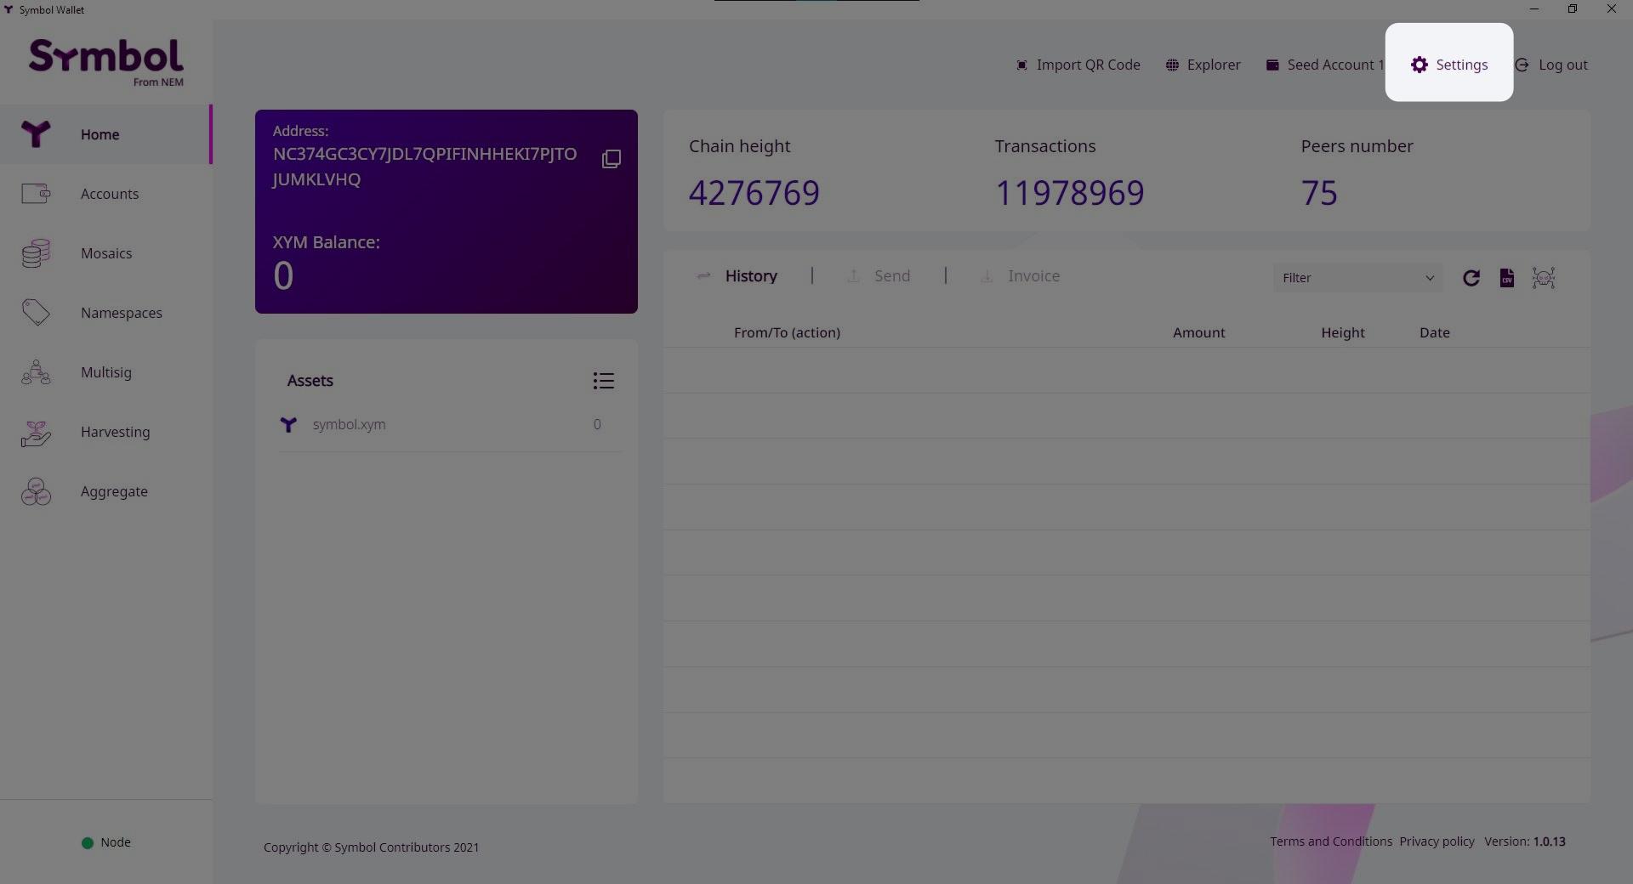Click the Namespaces tag icon

coord(36,313)
